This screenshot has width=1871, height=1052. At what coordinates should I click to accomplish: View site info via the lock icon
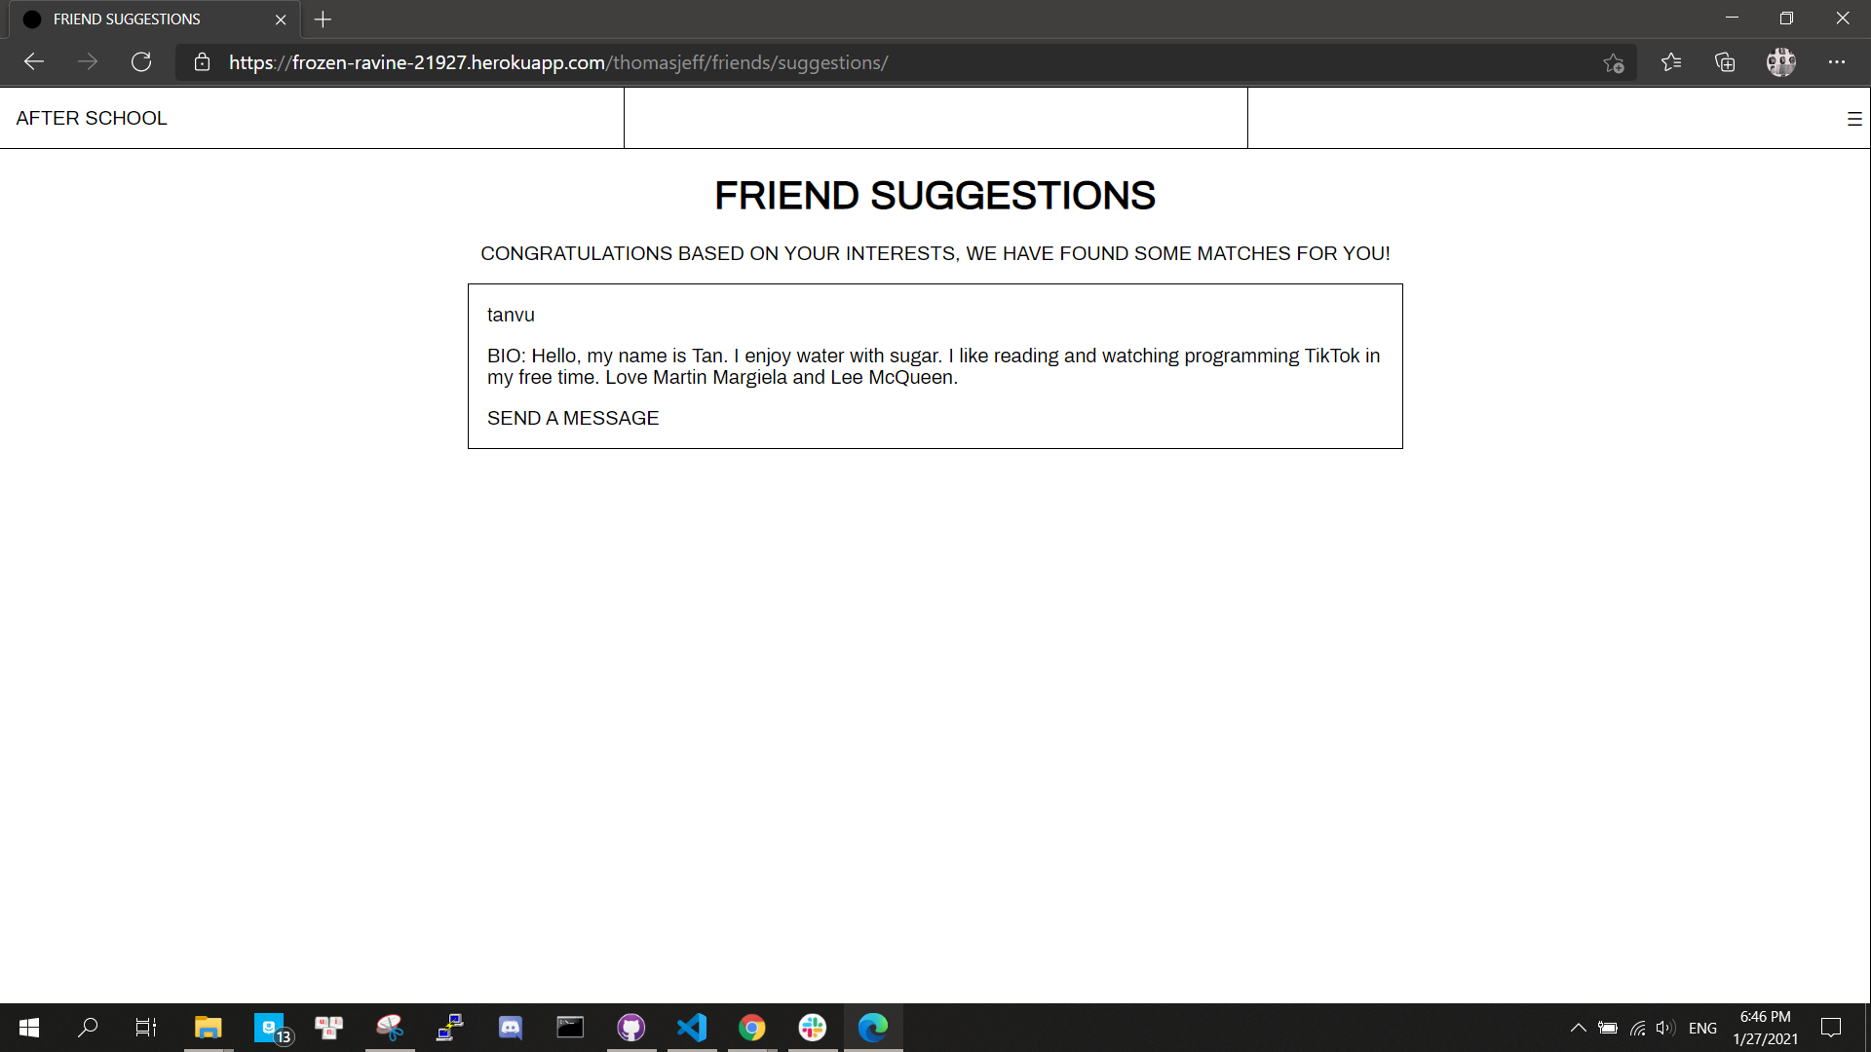click(x=202, y=62)
